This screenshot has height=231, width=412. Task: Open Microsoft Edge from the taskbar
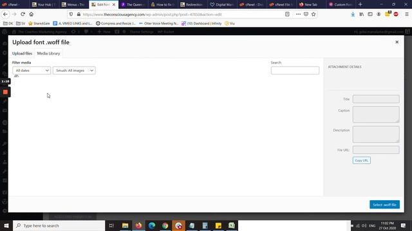pyautogui.click(x=152, y=225)
